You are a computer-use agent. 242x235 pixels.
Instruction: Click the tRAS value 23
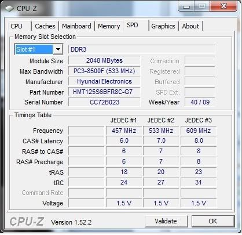pos(199,172)
